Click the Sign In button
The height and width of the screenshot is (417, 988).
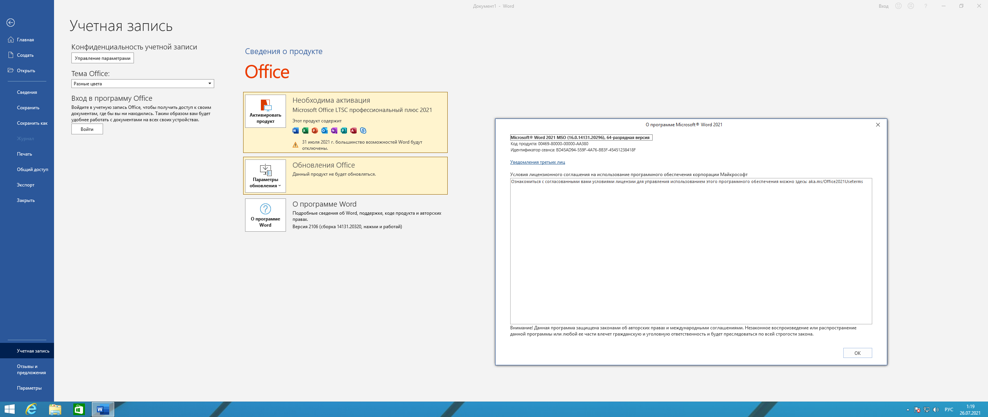point(87,129)
